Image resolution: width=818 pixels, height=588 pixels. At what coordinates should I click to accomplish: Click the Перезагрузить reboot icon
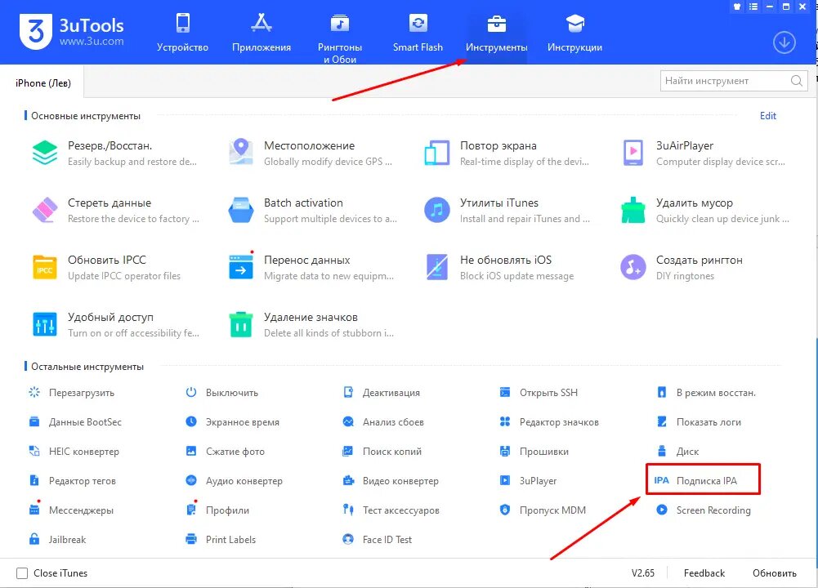pyautogui.click(x=34, y=392)
